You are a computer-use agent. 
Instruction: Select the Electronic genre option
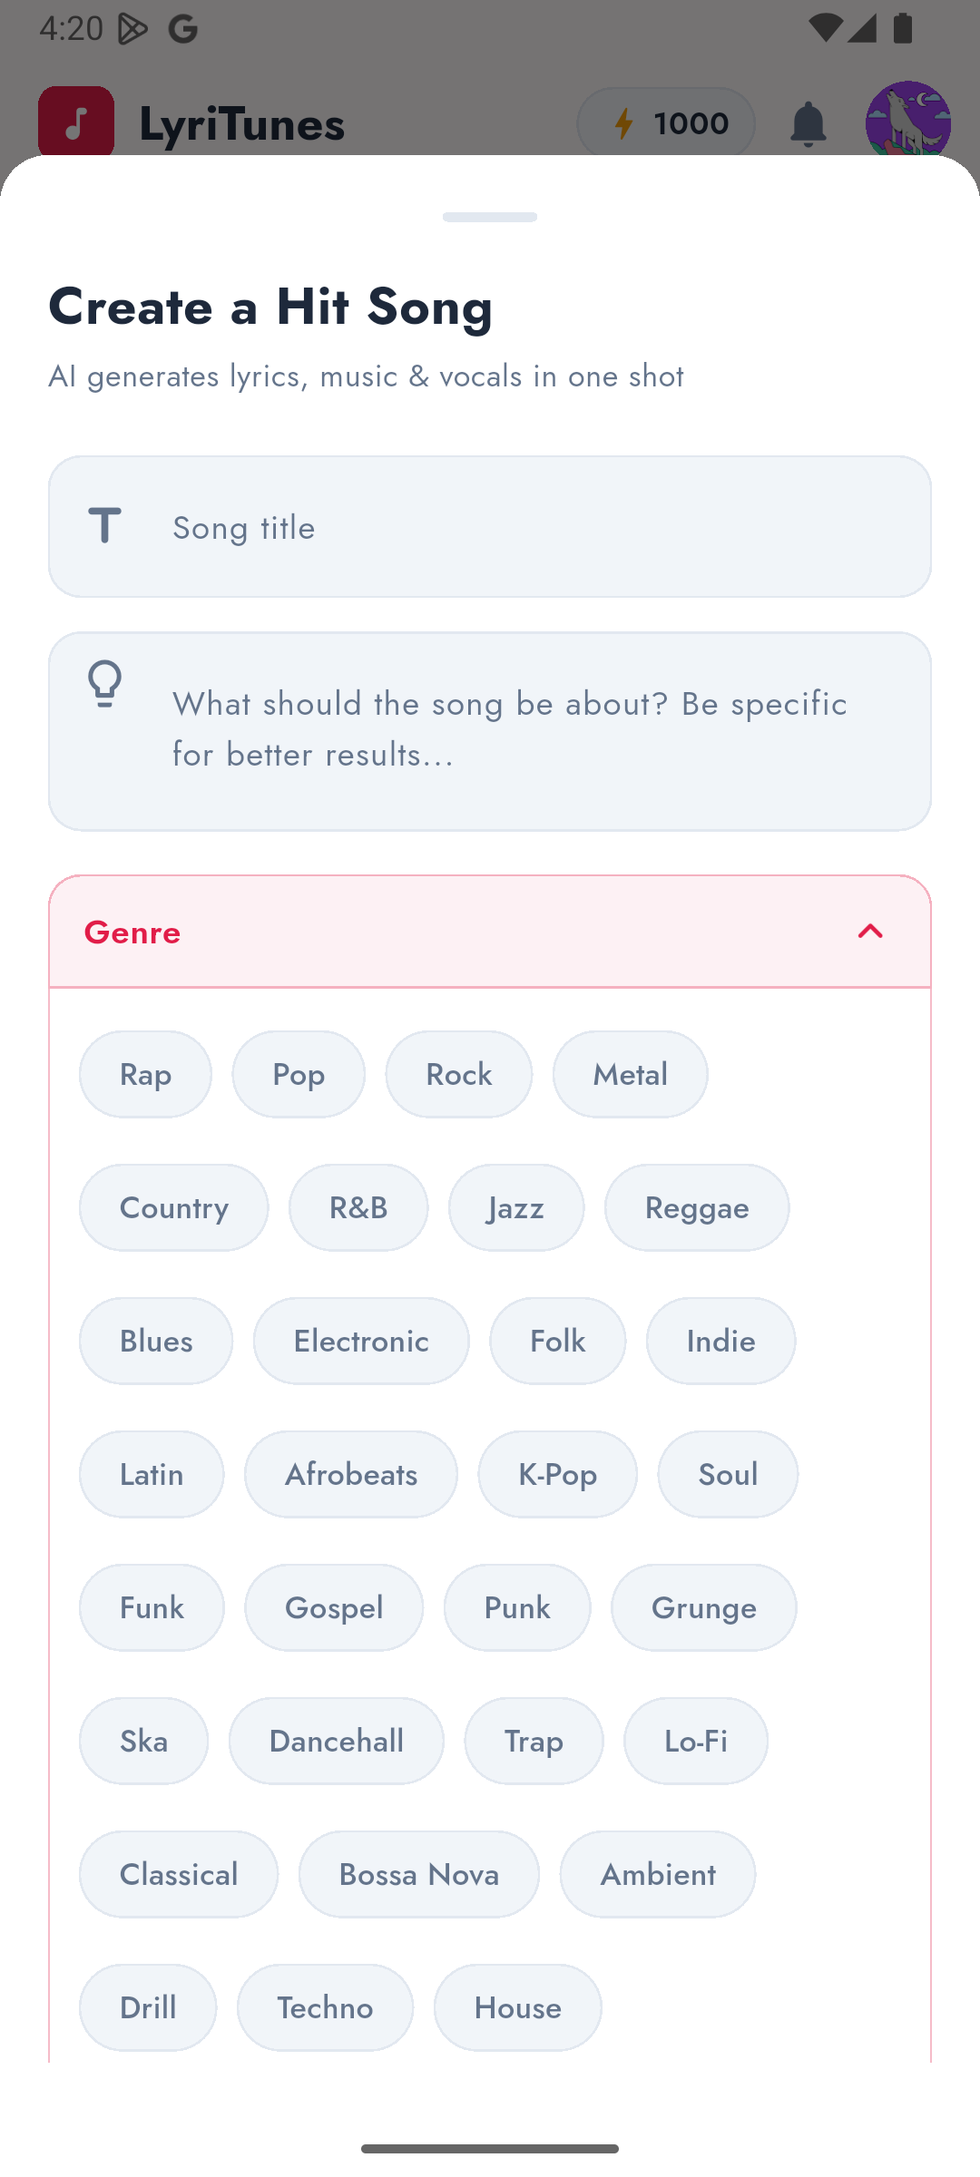[360, 1341]
